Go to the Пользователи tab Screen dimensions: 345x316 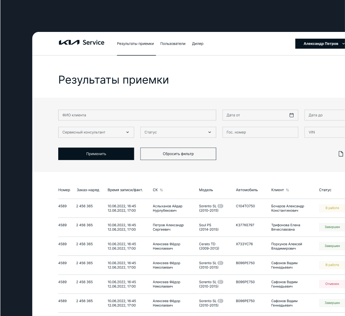pos(173,43)
